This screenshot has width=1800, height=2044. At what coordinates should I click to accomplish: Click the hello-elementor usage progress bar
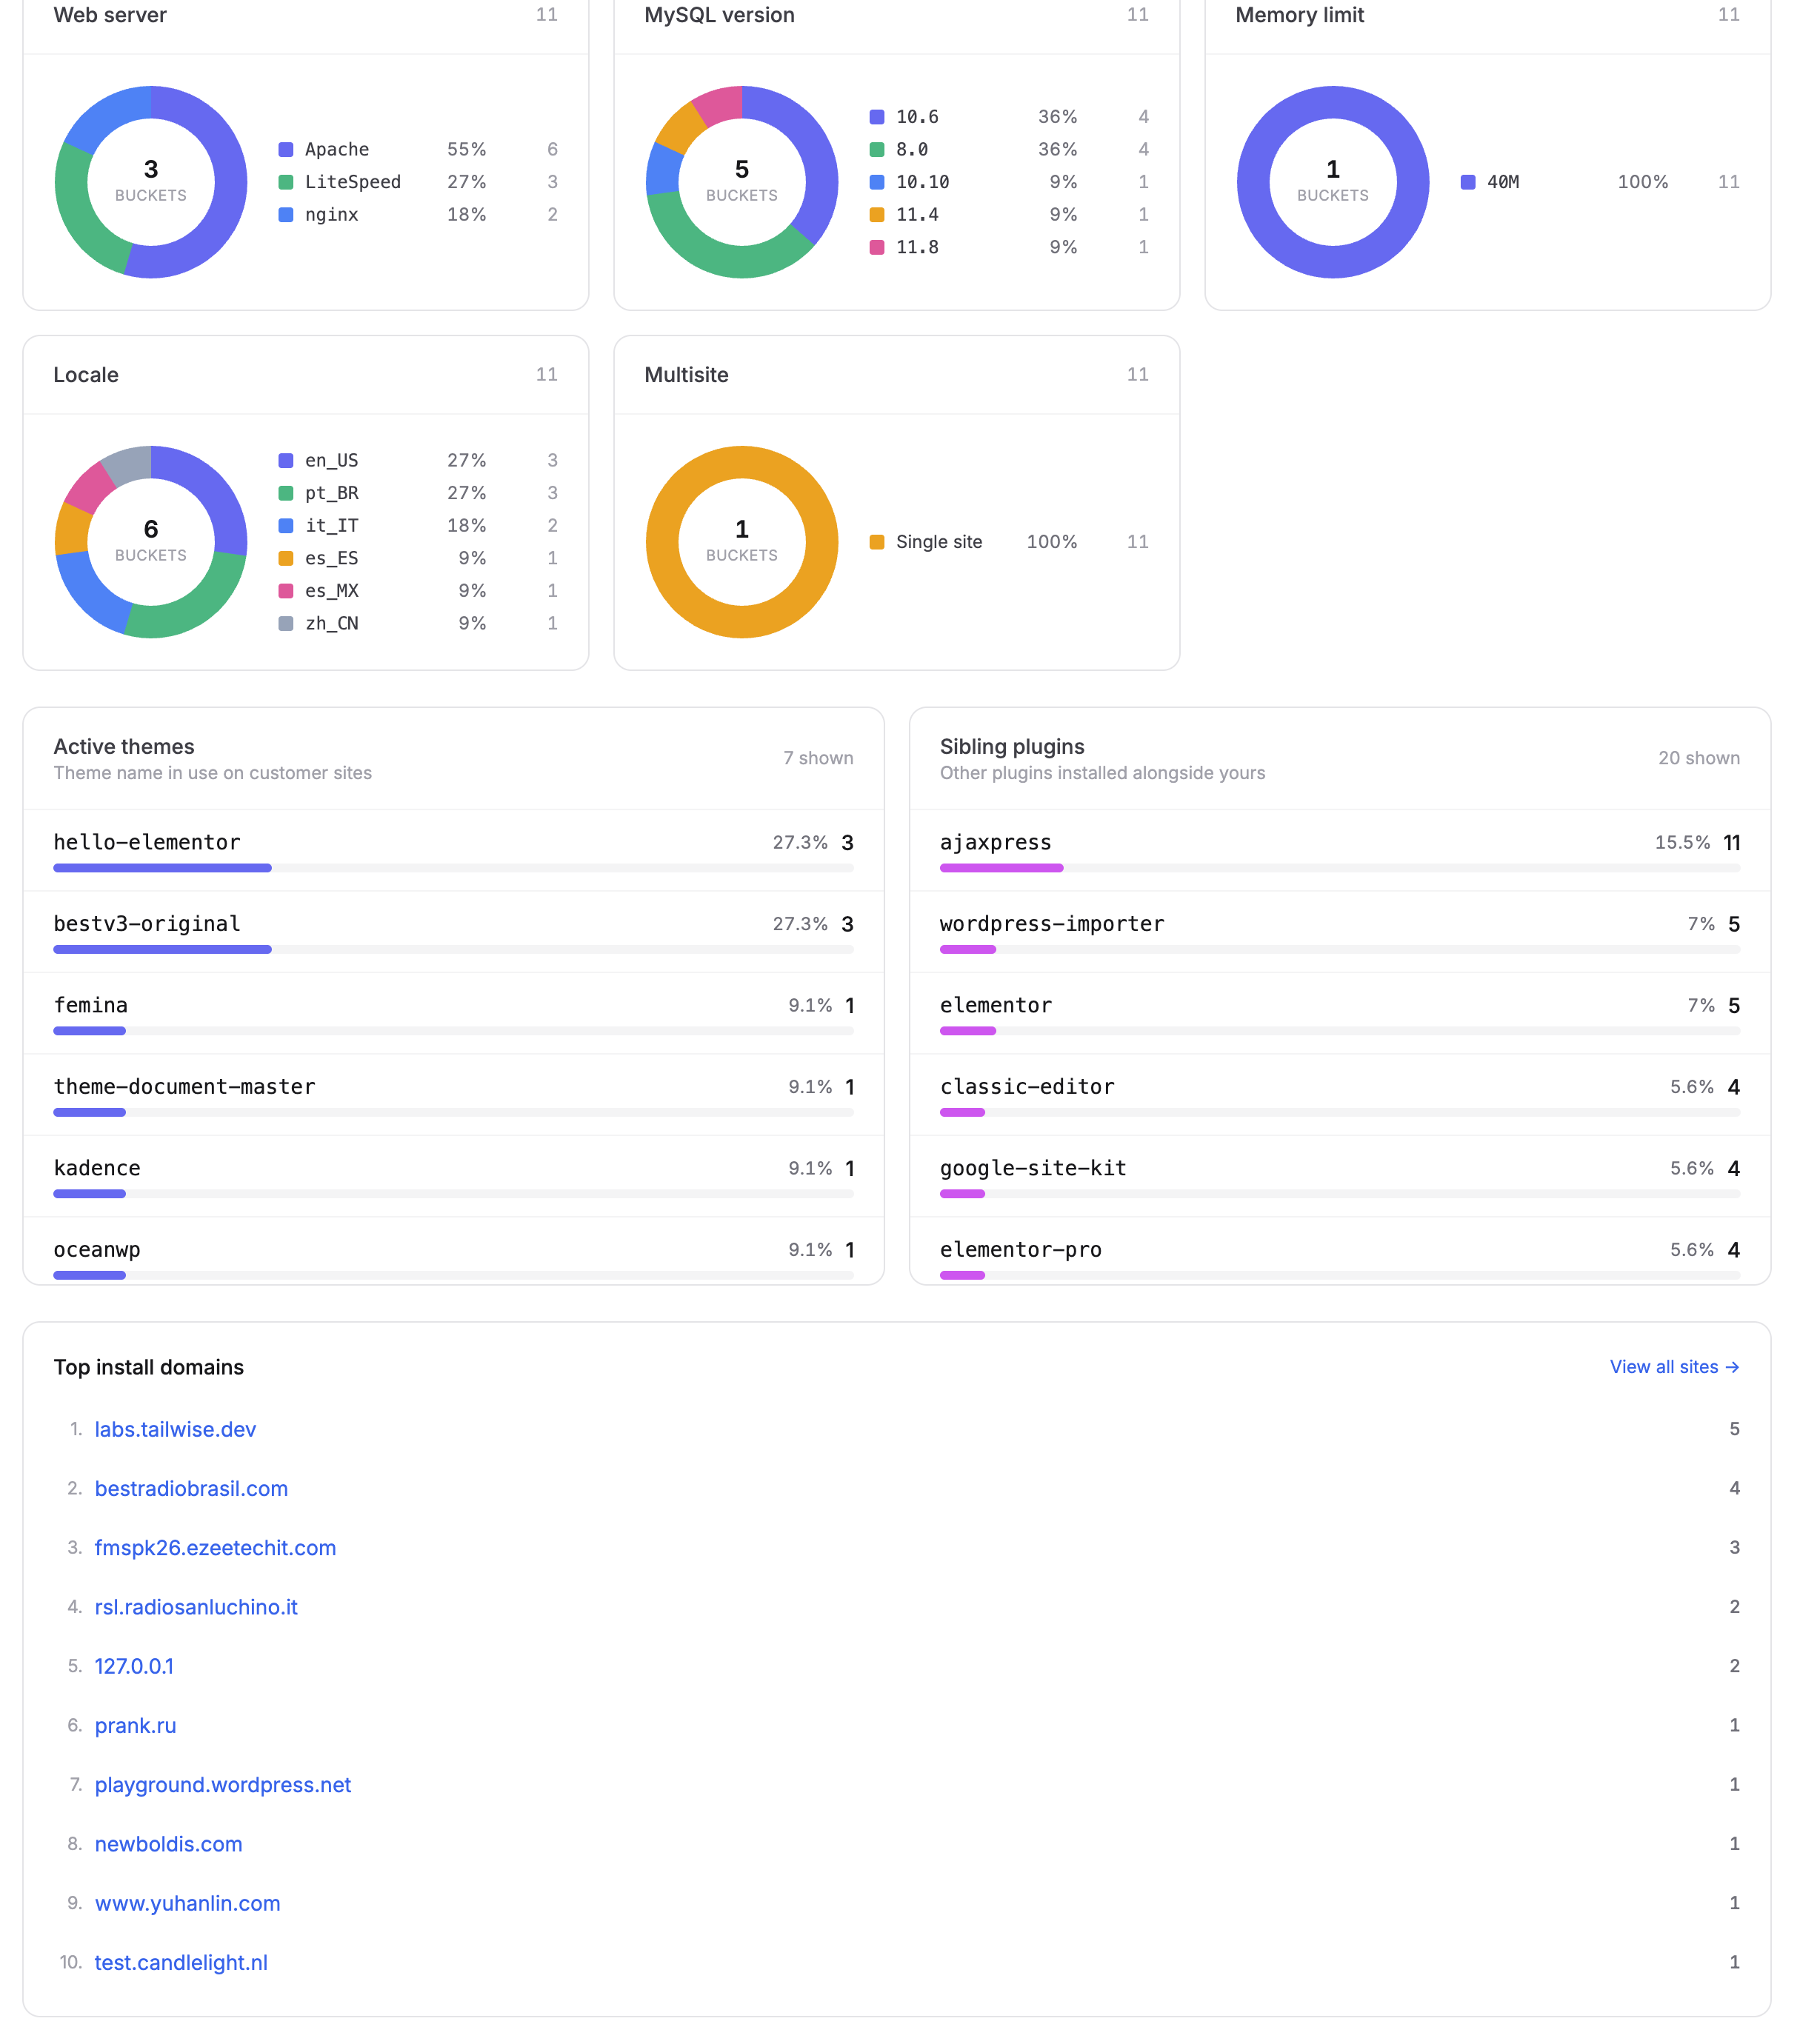pyautogui.click(x=453, y=868)
